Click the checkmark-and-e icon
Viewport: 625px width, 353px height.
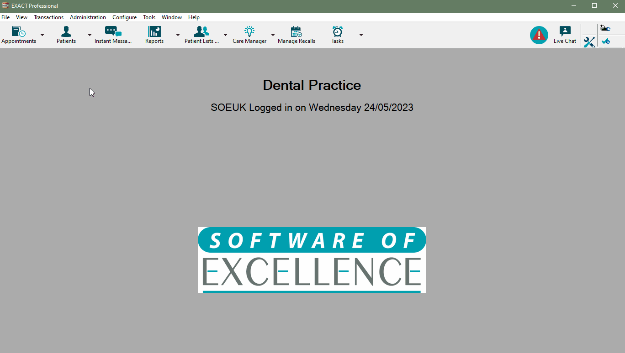click(605, 41)
